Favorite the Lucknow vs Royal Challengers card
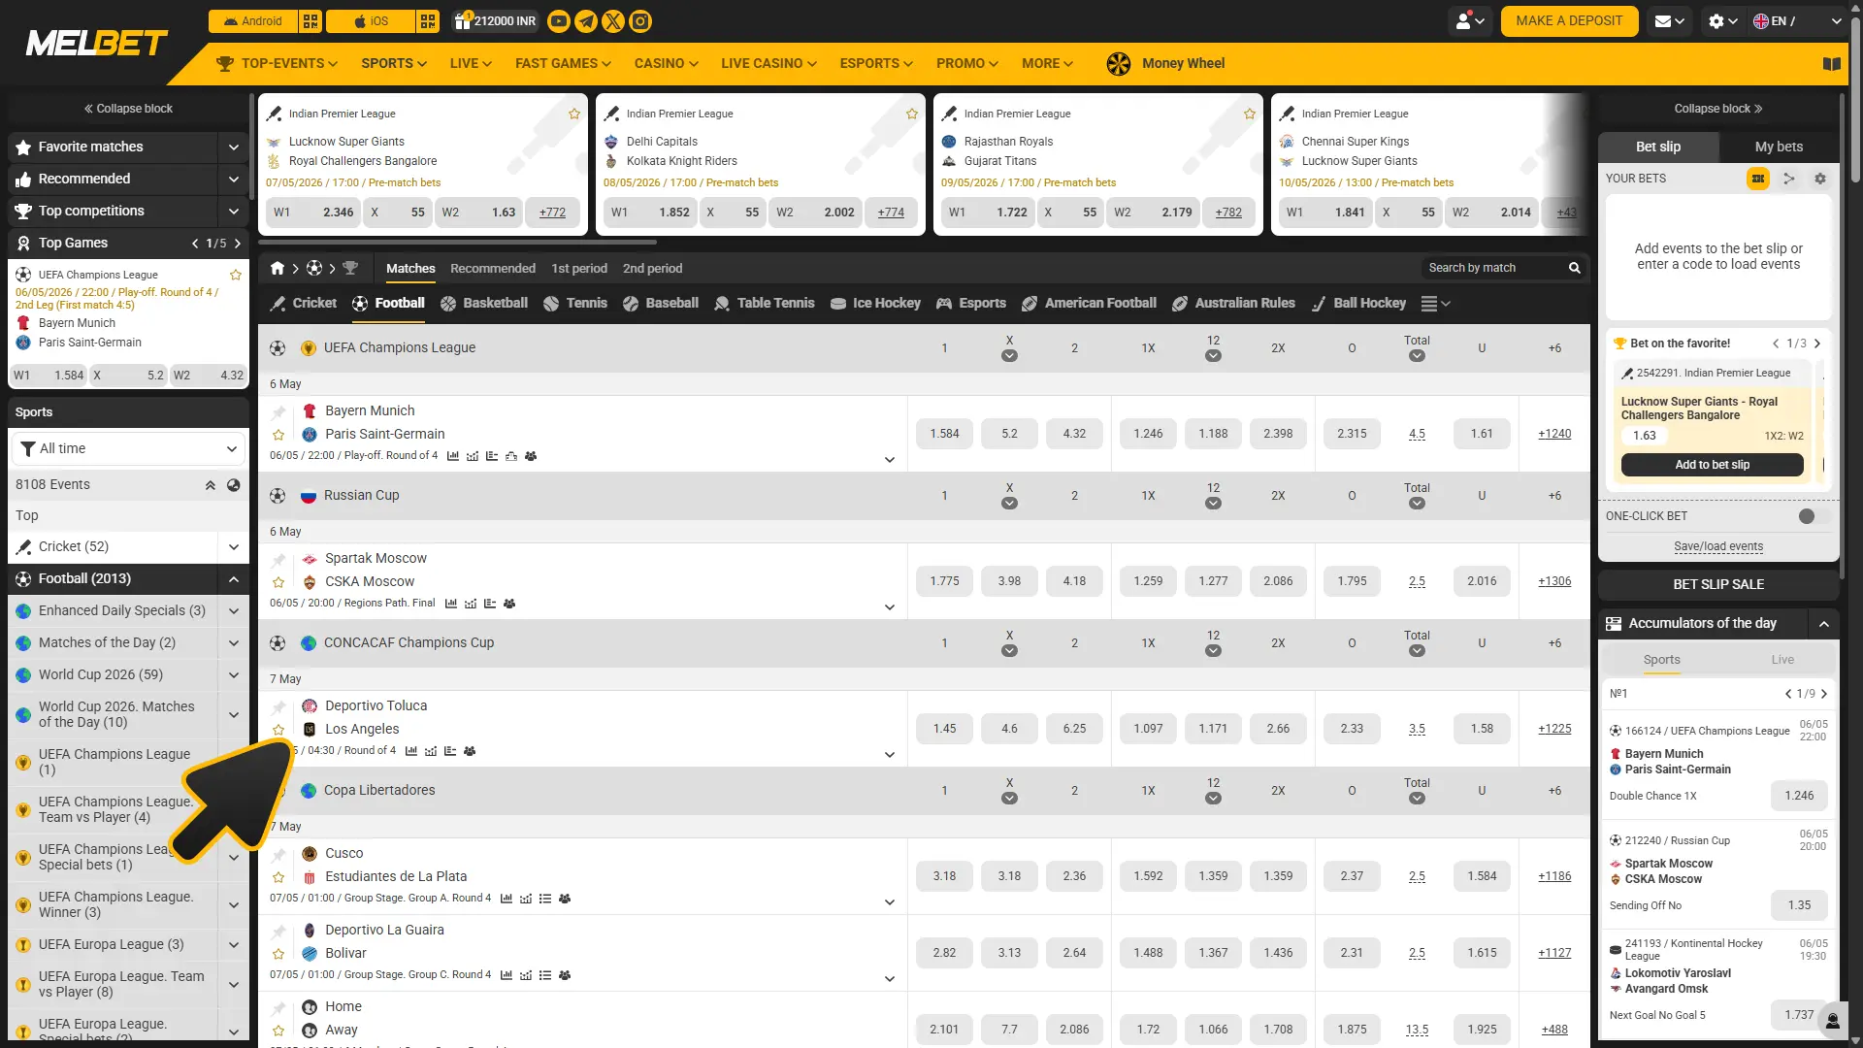1863x1048 pixels. [x=574, y=115]
